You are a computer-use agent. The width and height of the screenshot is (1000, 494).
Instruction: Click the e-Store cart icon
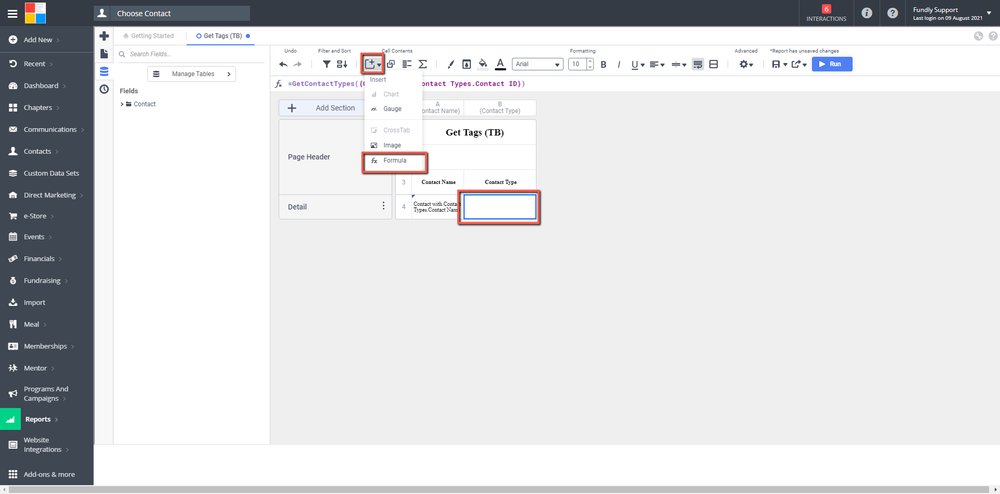pos(13,216)
